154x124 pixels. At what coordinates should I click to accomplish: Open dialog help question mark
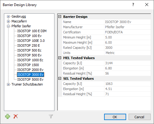(x=133, y=5)
